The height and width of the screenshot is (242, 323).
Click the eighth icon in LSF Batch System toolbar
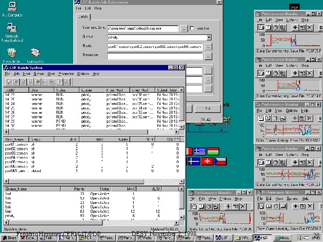59,82
